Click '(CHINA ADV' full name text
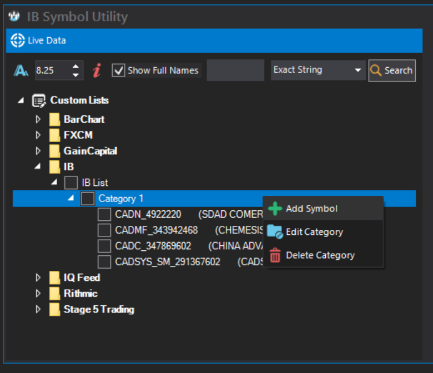 (235, 246)
